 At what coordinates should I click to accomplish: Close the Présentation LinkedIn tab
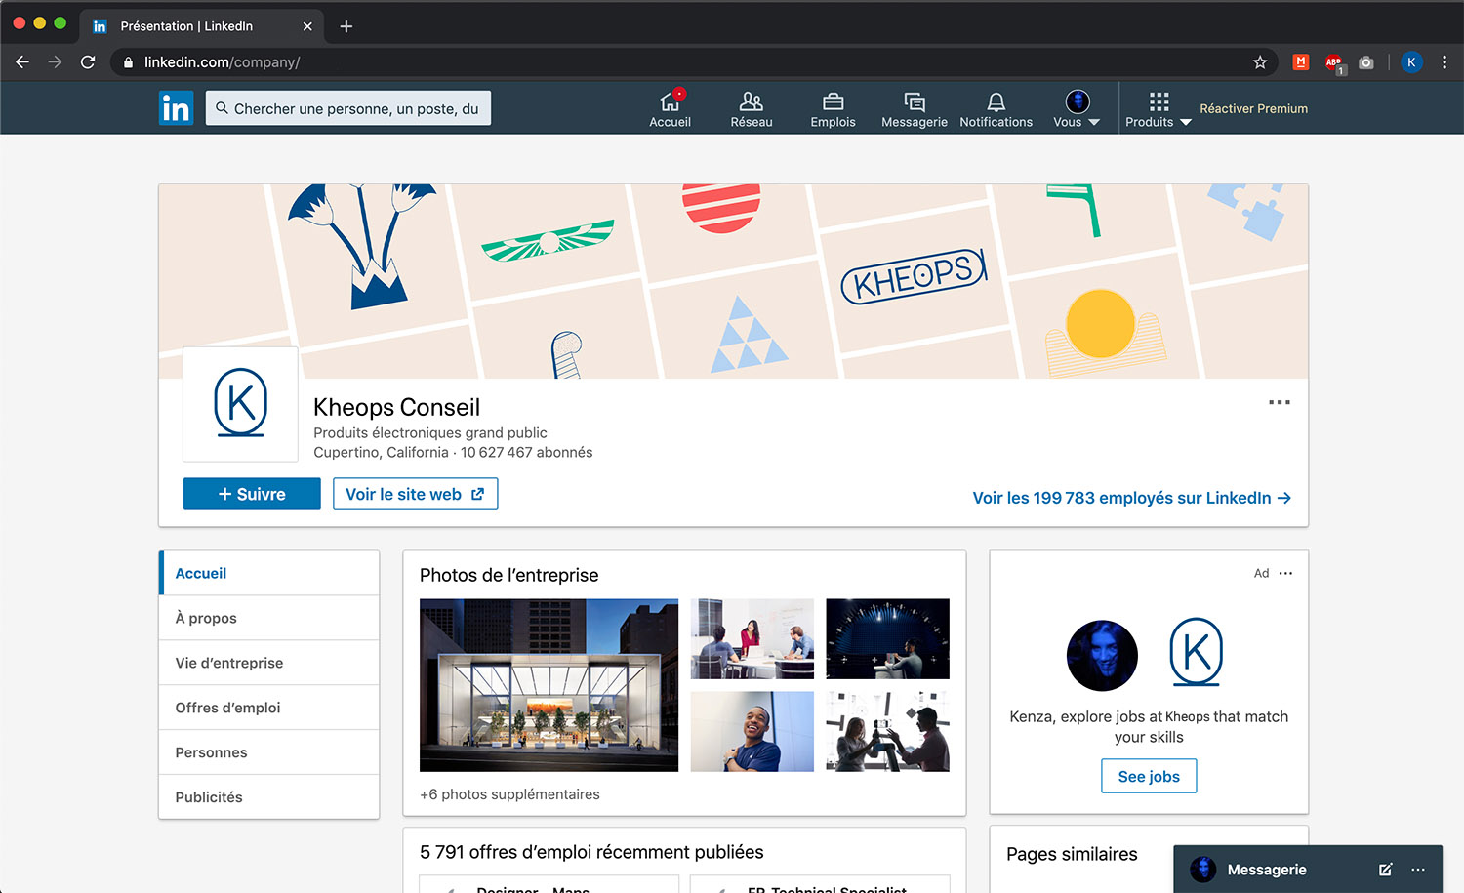click(x=307, y=26)
